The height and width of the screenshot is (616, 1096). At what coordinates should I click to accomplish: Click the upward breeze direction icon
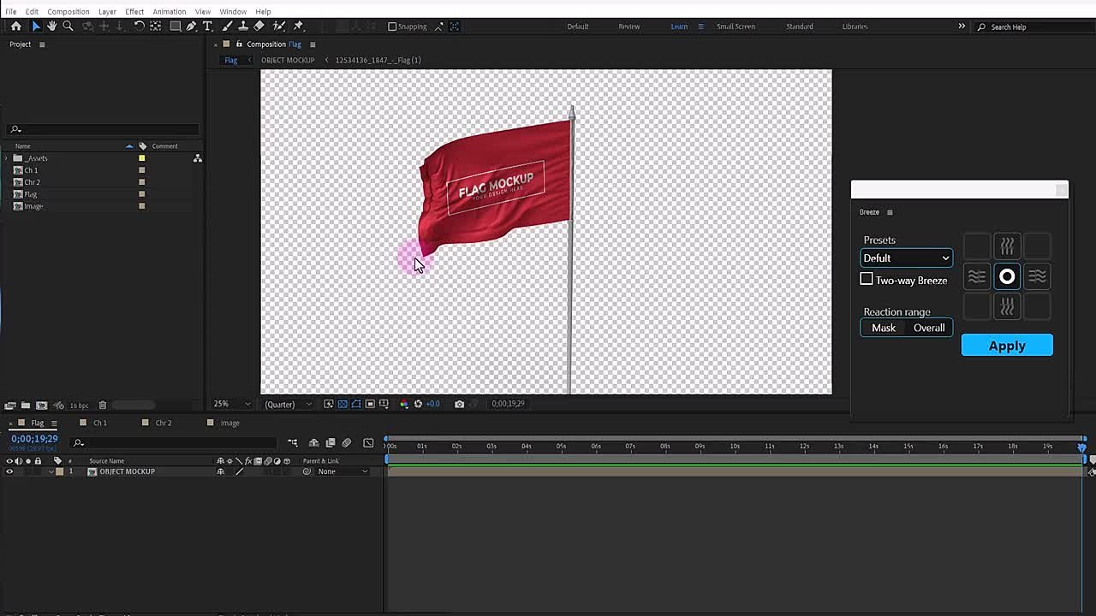[1007, 246]
